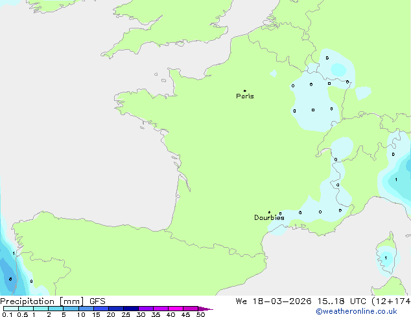Click the 10 mm legend scale value
Viewport: 411px width, 317px height.
pos(81,314)
